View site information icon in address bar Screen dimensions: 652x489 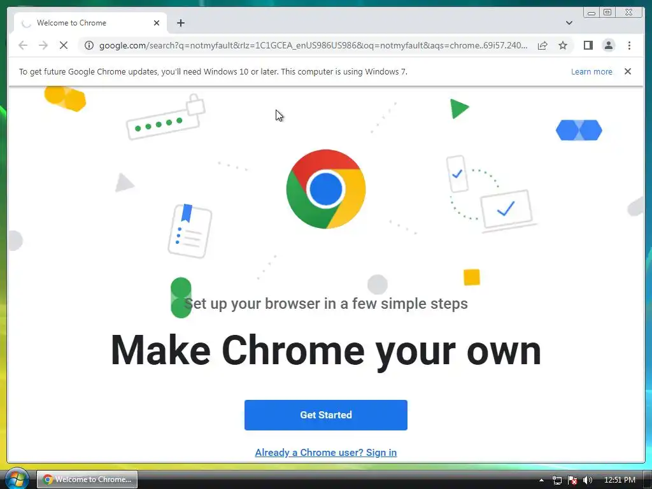click(89, 45)
